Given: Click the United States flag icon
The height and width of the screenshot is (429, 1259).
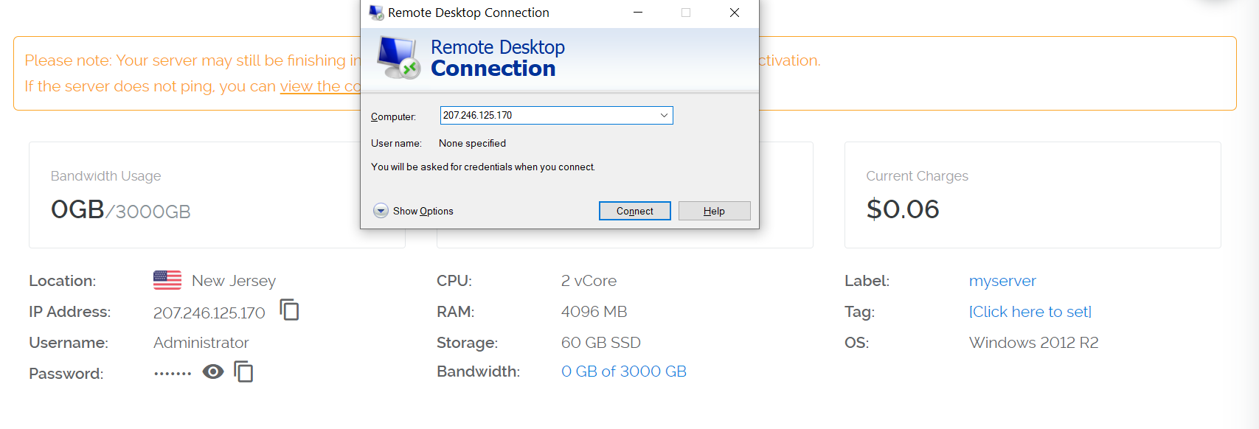Looking at the screenshot, I should pyautogui.click(x=167, y=280).
